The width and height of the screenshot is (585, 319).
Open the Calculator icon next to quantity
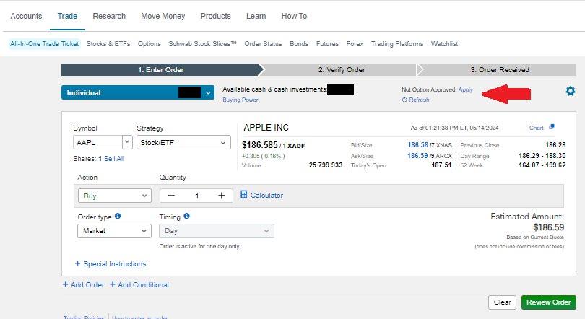(243, 195)
